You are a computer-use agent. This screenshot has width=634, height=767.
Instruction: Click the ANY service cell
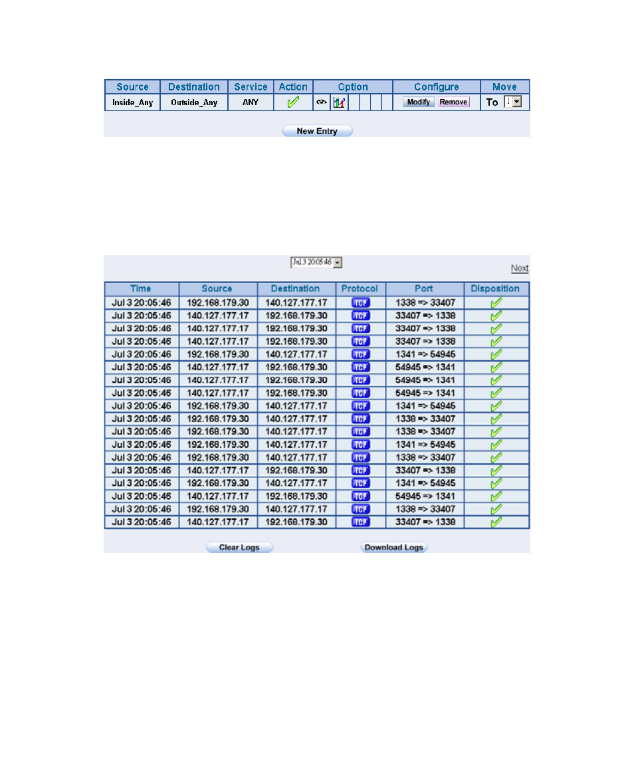pos(251,102)
